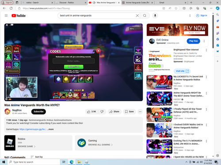221x165 pixels.
Task: Go back with browser back arrow
Action: [4, 8]
